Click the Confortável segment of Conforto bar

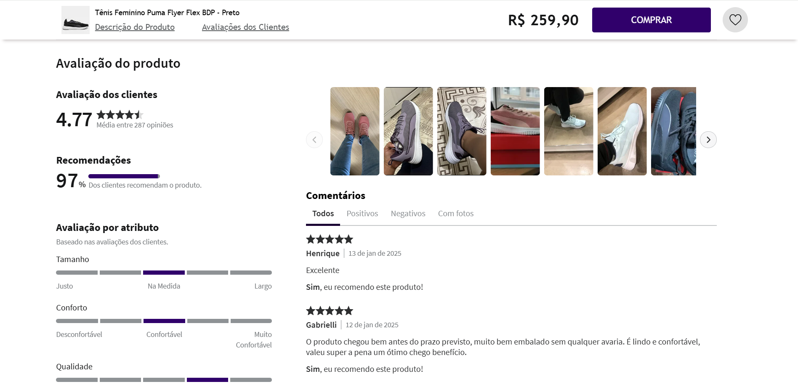(164, 321)
